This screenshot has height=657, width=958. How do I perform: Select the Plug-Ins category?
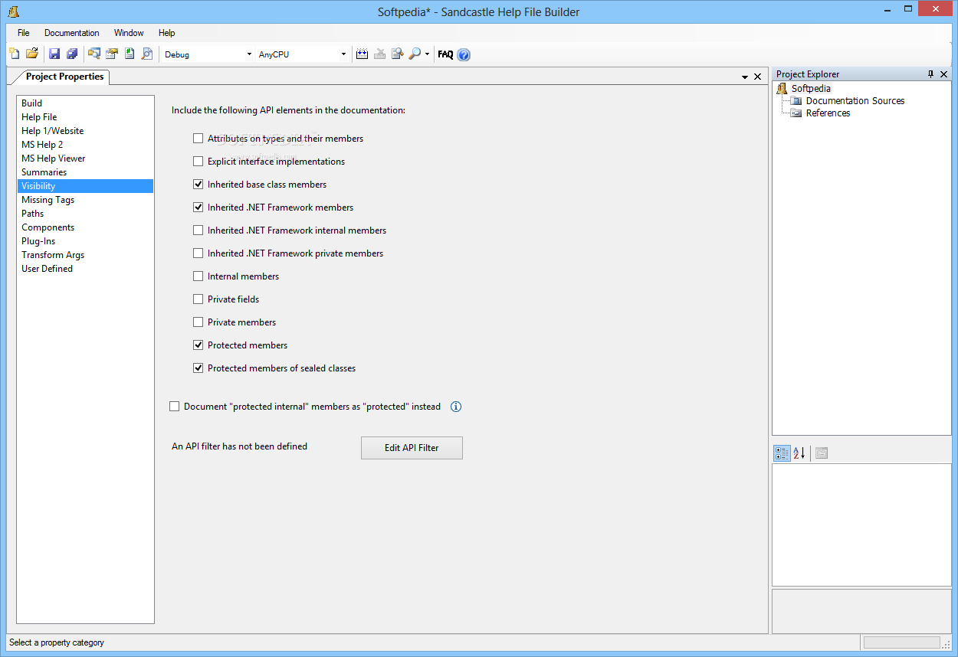click(85, 241)
